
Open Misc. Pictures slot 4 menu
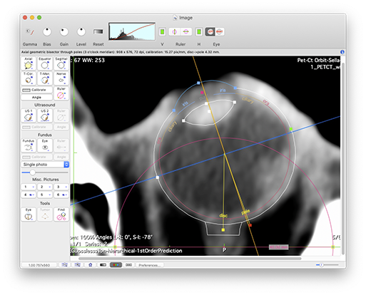(29, 195)
